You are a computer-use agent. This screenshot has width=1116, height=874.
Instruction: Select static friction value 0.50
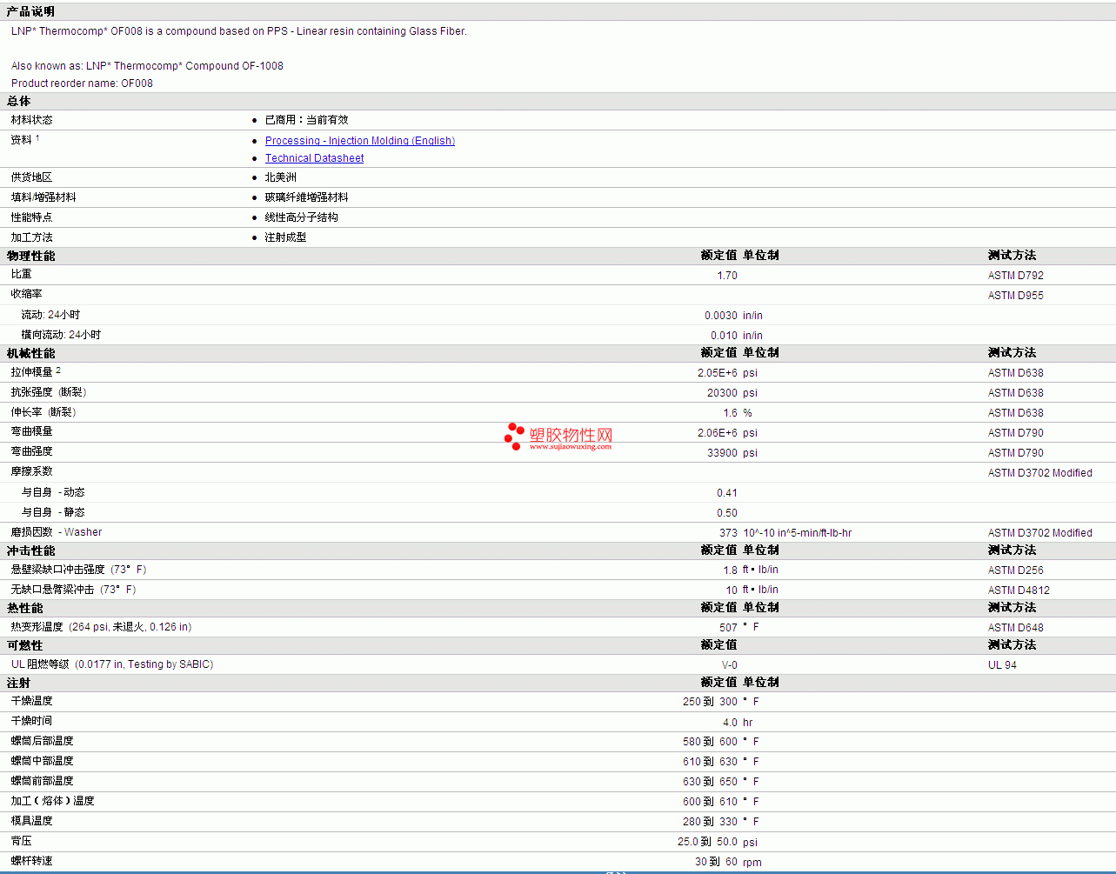[727, 513]
